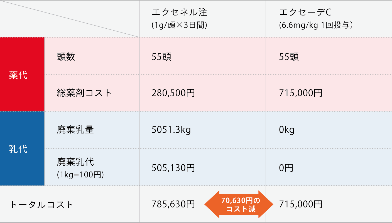This screenshot has width=392, height=223.
Task: Select the 総薬剤コスト row label
Action: 84,93
